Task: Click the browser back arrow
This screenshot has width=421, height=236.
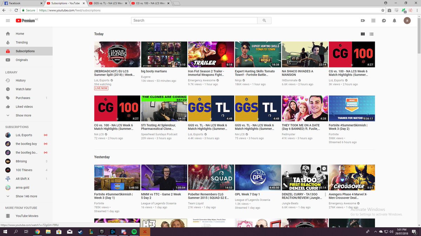Action: [x=4, y=10]
